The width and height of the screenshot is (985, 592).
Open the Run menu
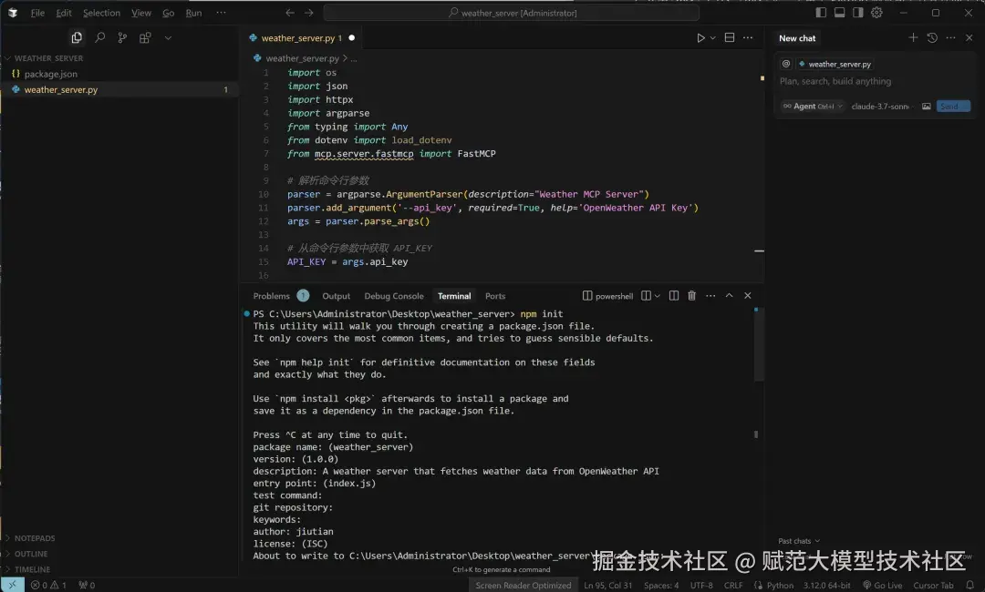click(x=193, y=13)
